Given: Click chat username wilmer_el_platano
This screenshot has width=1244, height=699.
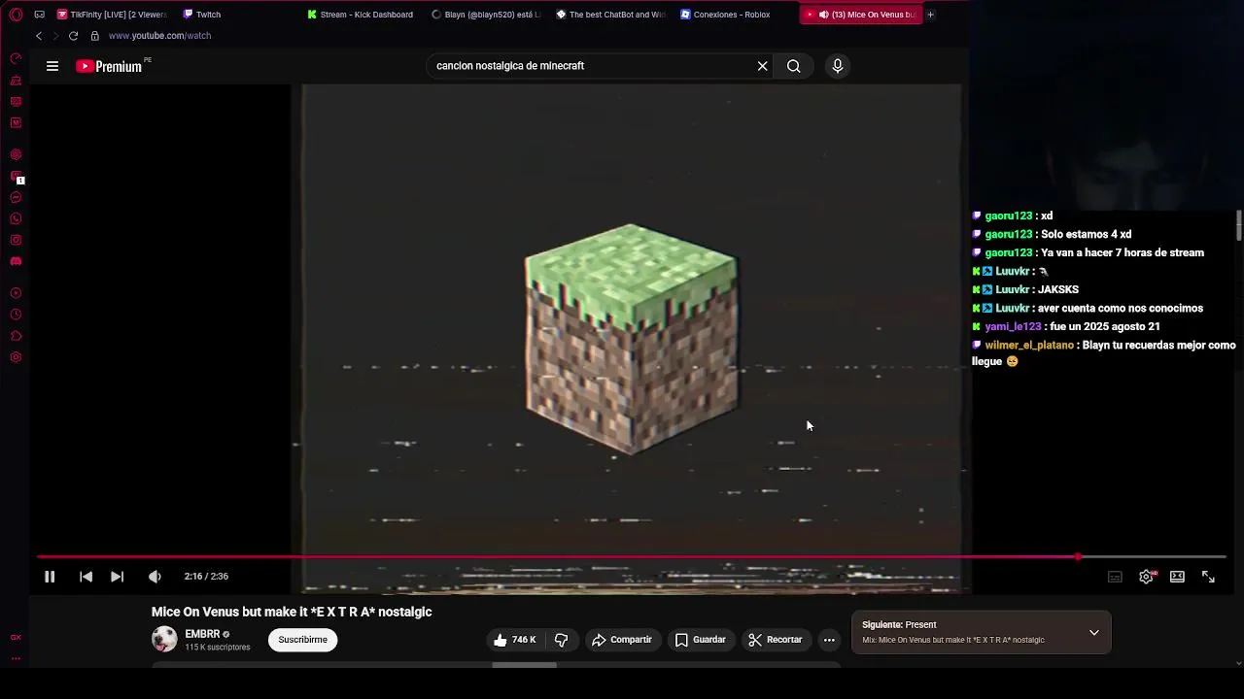Looking at the screenshot, I should (1029, 346).
